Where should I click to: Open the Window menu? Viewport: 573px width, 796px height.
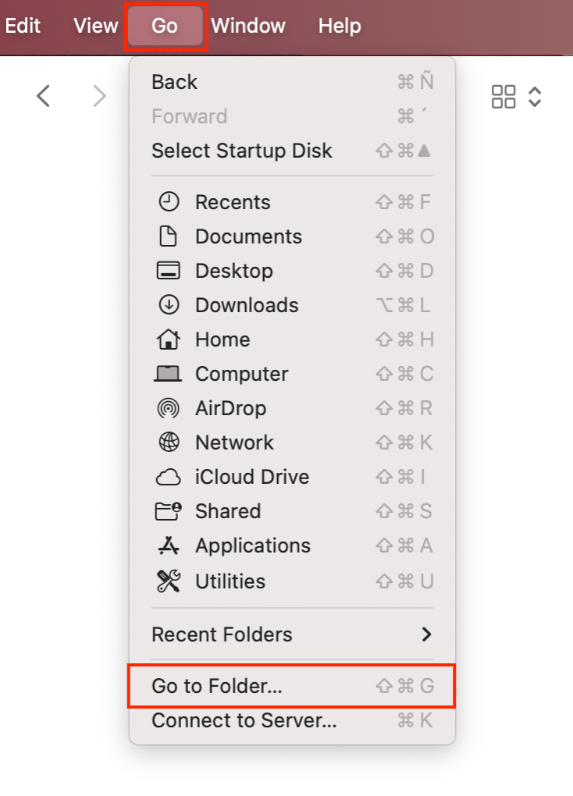tap(247, 25)
